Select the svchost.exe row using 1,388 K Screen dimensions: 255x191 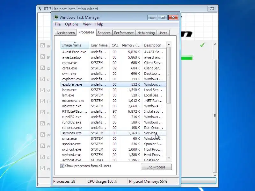click(113, 155)
